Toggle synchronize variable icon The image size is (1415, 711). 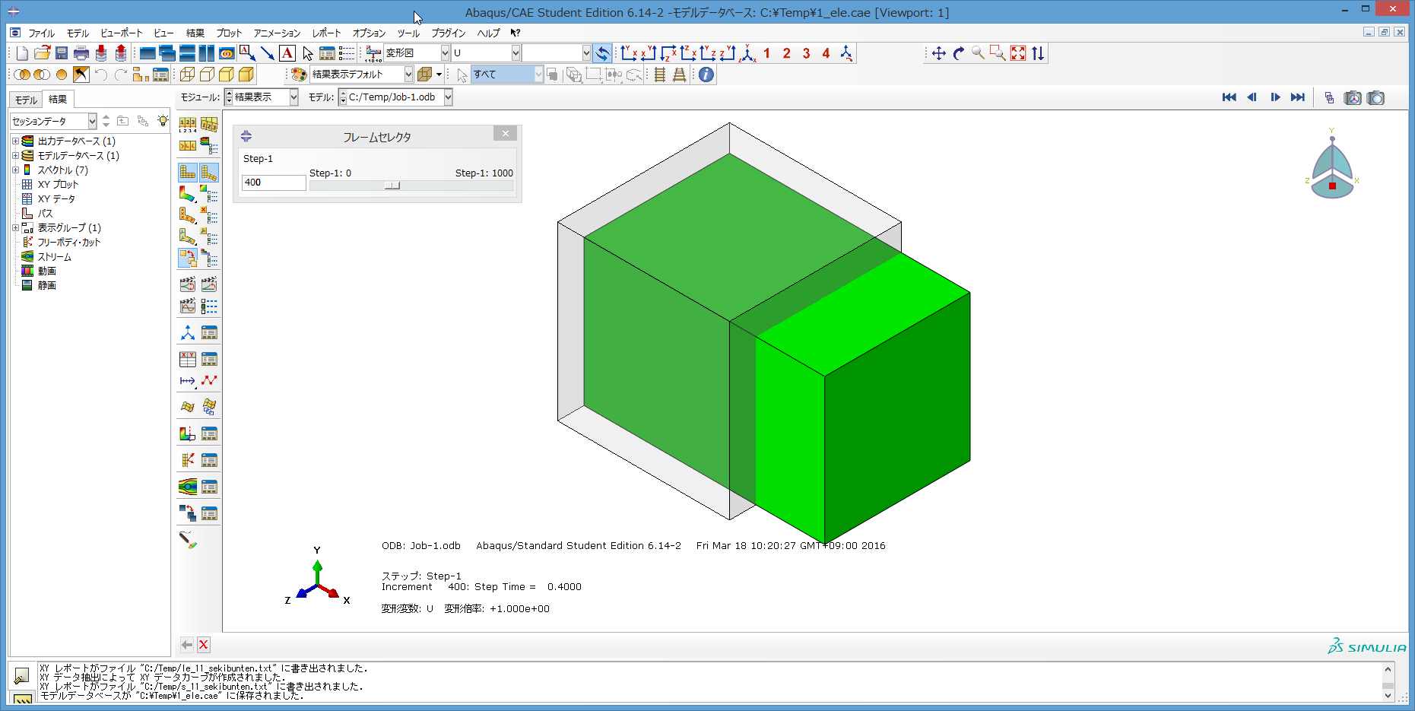click(x=602, y=53)
